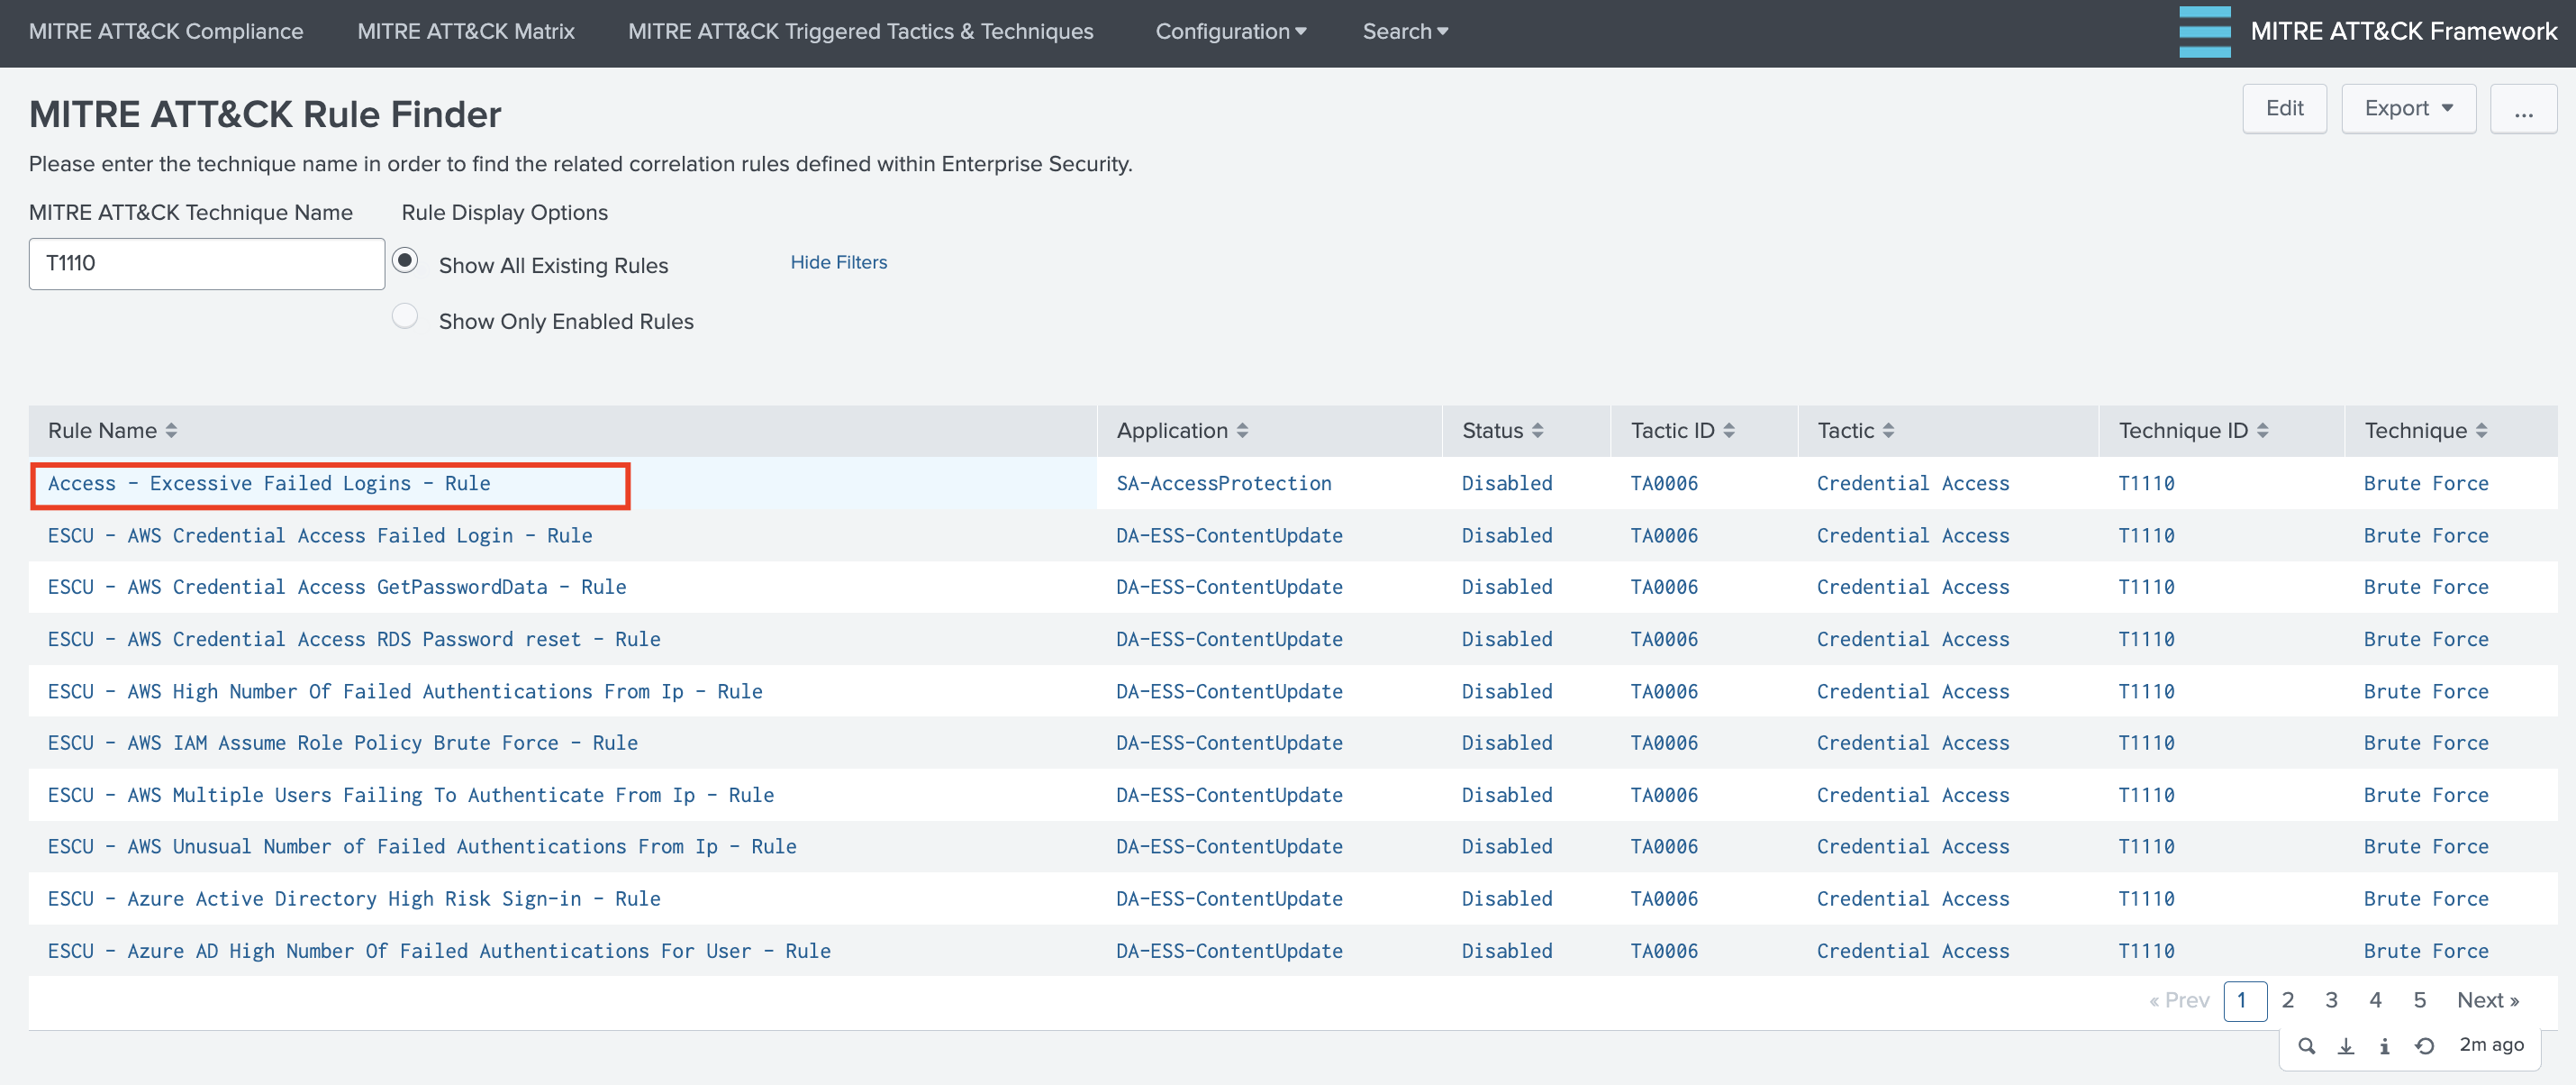
Task: Open the Search dropdown menu
Action: [1404, 32]
